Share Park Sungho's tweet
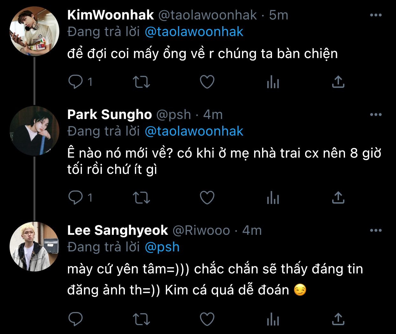 tap(338, 197)
